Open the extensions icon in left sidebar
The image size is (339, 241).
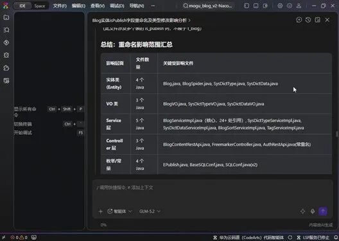[x=6, y=68]
